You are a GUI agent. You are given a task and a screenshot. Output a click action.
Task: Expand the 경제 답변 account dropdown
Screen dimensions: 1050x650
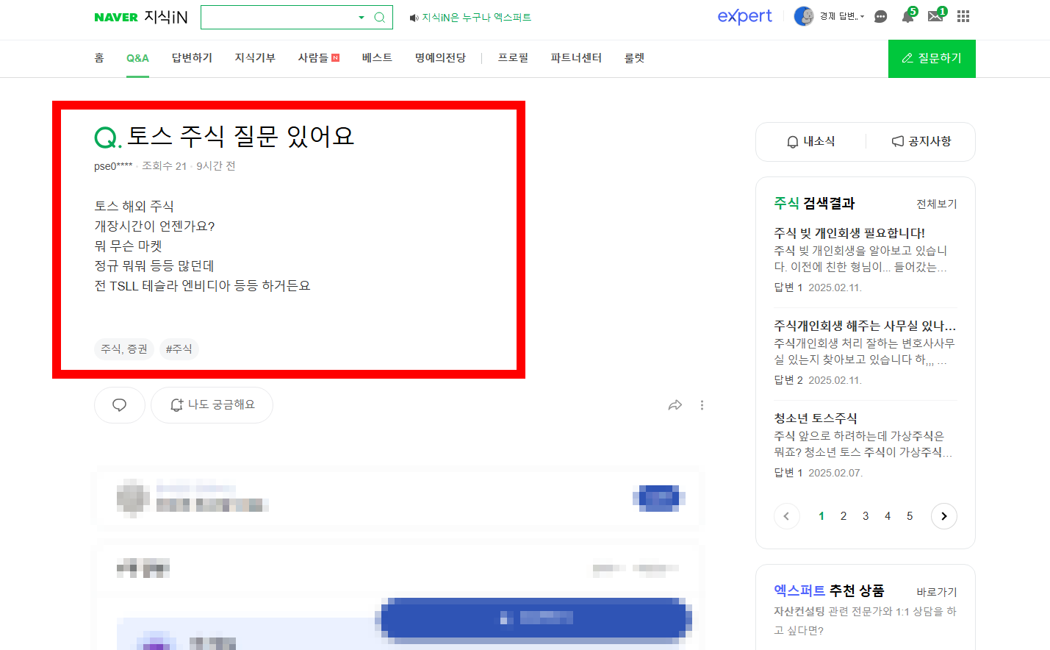tap(842, 16)
